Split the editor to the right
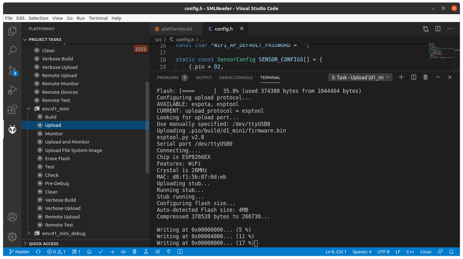The height and width of the screenshot is (259, 463). [438, 29]
